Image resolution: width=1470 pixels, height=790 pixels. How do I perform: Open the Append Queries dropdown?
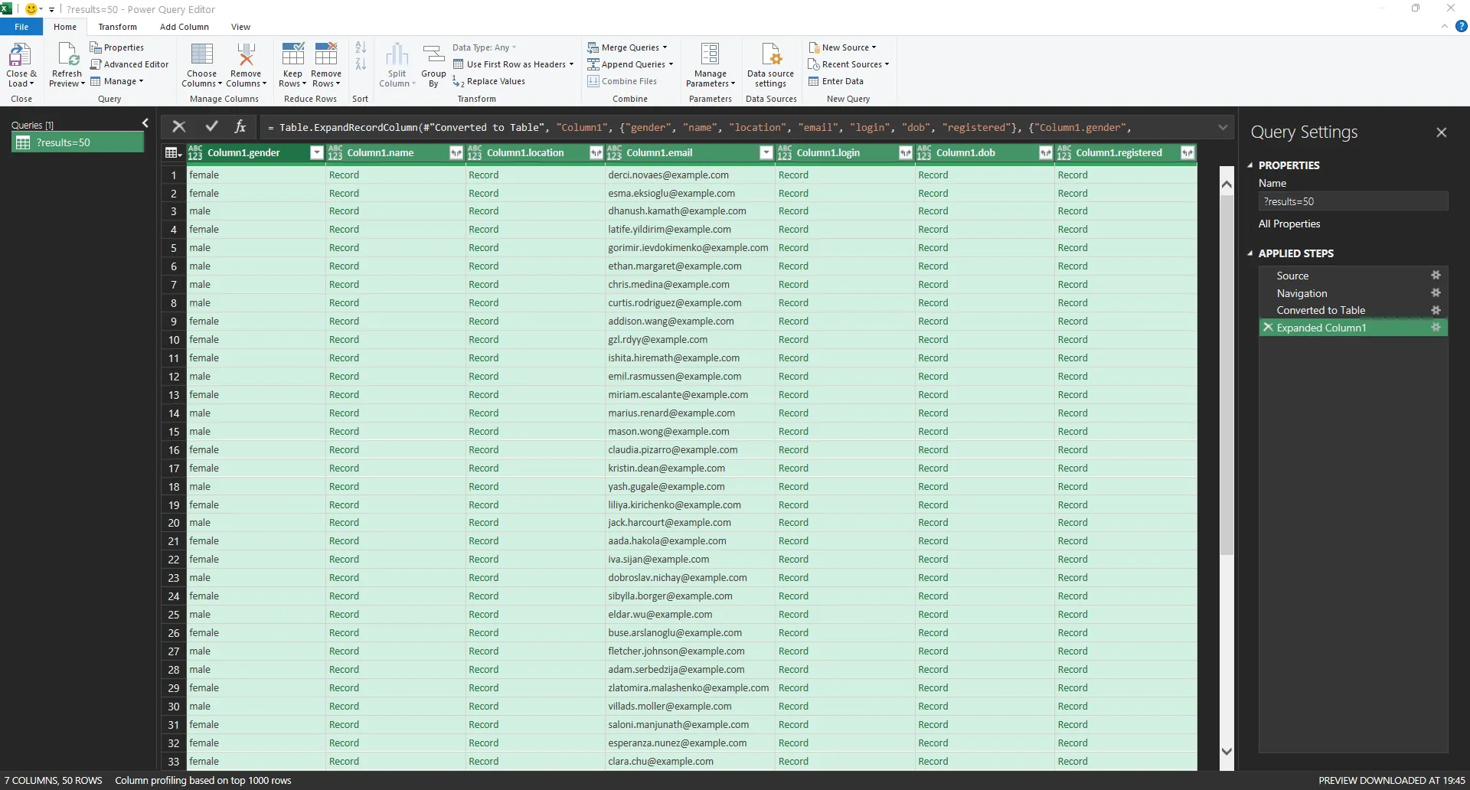click(630, 64)
